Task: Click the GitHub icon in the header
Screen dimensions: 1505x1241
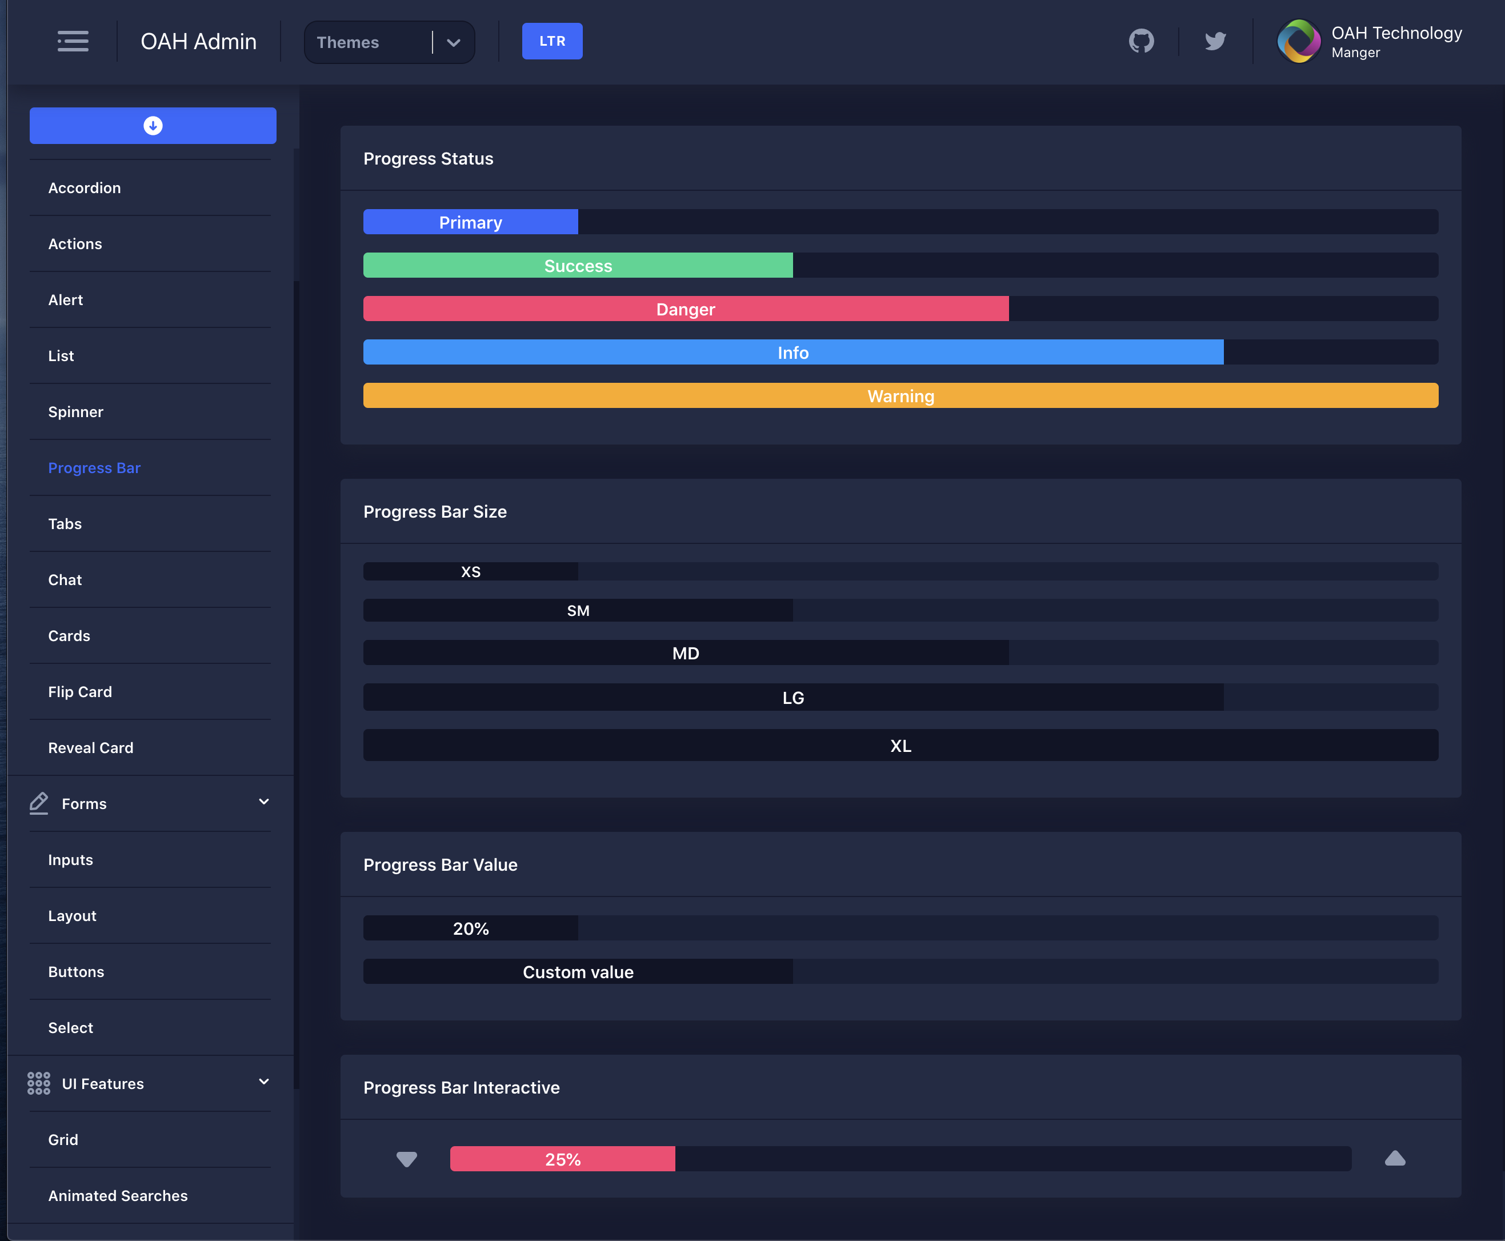Action: (1141, 41)
